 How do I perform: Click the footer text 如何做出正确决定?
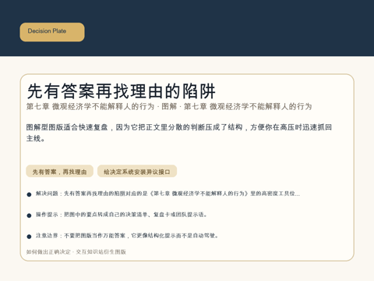click(76, 252)
